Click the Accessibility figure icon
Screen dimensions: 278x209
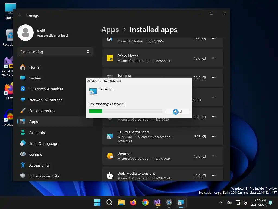[x=23, y=165]
